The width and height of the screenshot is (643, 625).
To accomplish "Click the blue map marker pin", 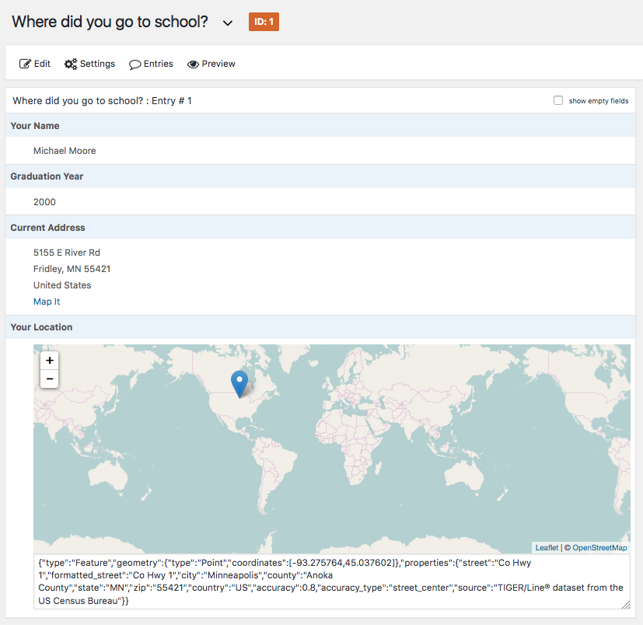I will [240, 383].
